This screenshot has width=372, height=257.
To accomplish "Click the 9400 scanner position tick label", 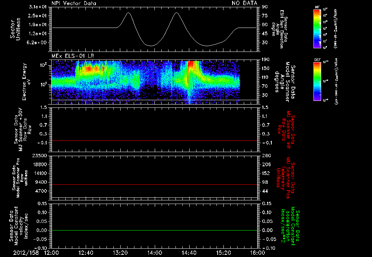I will pos(41,182).
